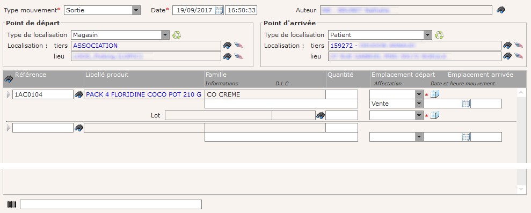Click the Quantité column header

pyautogui.click(x=340, y=75)
